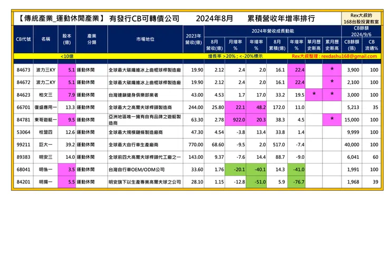Screen dimensions: 390x275
Task: Click the green cumulative growth cell -41.0
Action: (297, 169)
